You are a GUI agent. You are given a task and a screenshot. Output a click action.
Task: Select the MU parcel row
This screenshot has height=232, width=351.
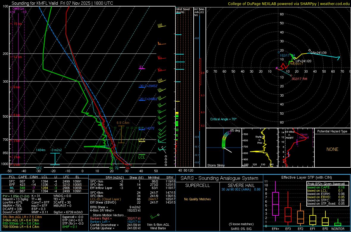pyautogui.click(x=45, y=191)
